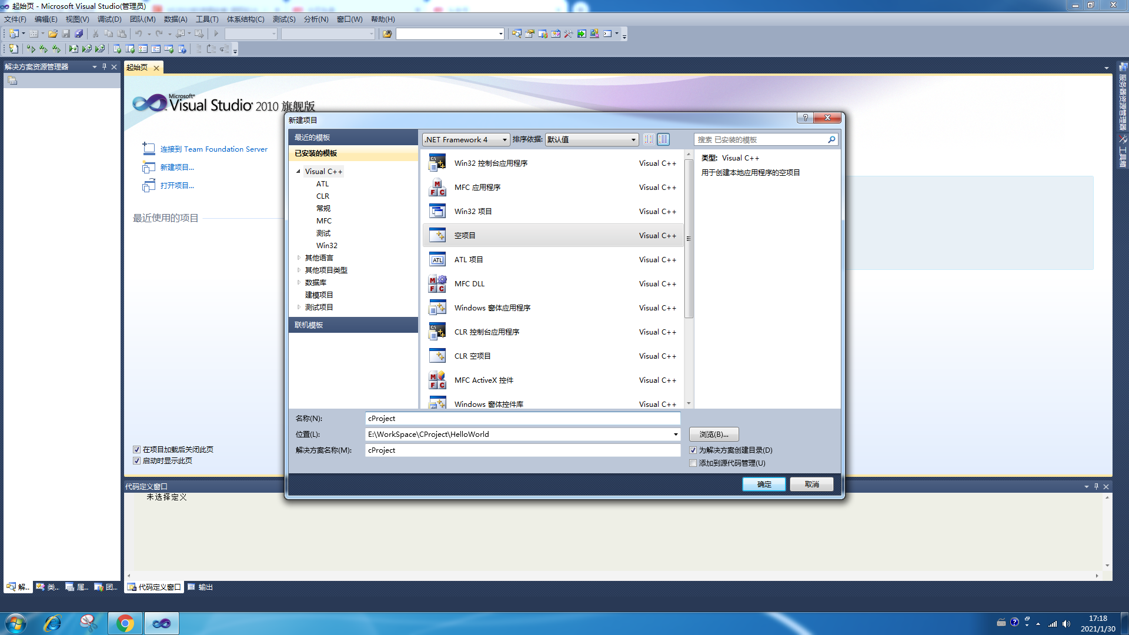Viewport: 1129px width, 635px height.
Task: Click the New Project toolbar icon
Action: click(14, 34)
